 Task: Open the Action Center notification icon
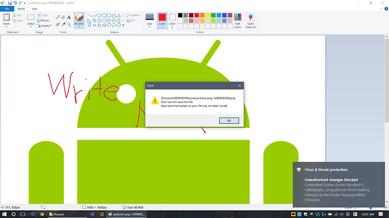(x=381, y=214)
